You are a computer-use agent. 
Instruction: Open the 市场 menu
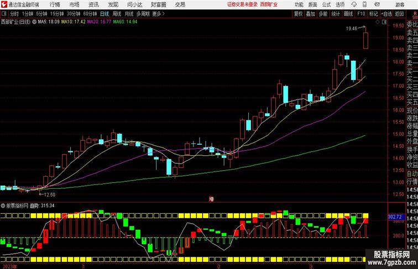click(x=75, y=4)
